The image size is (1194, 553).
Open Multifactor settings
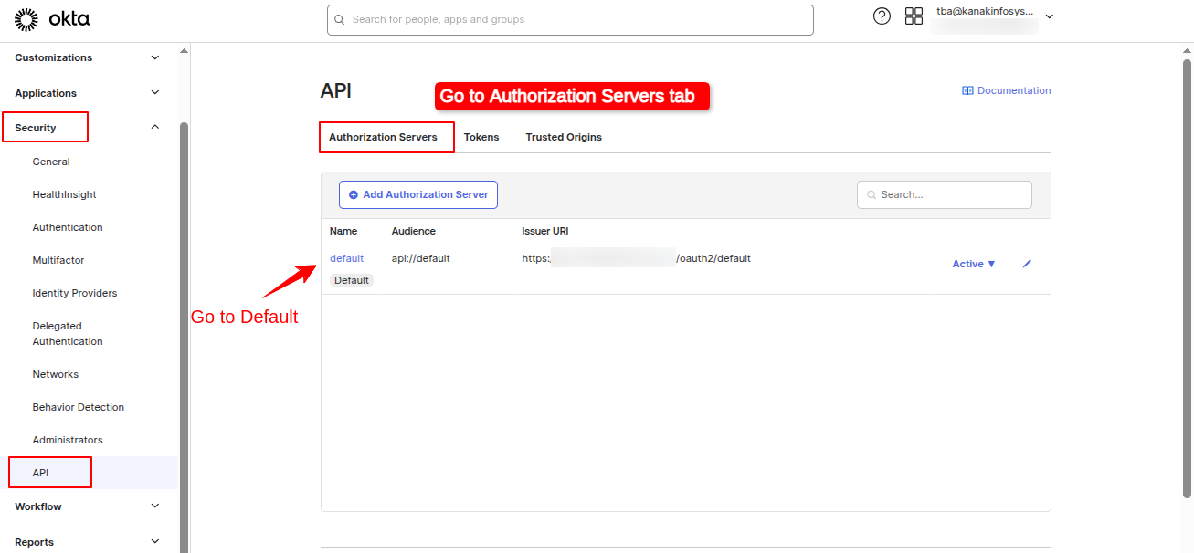(x=58, y=260)
